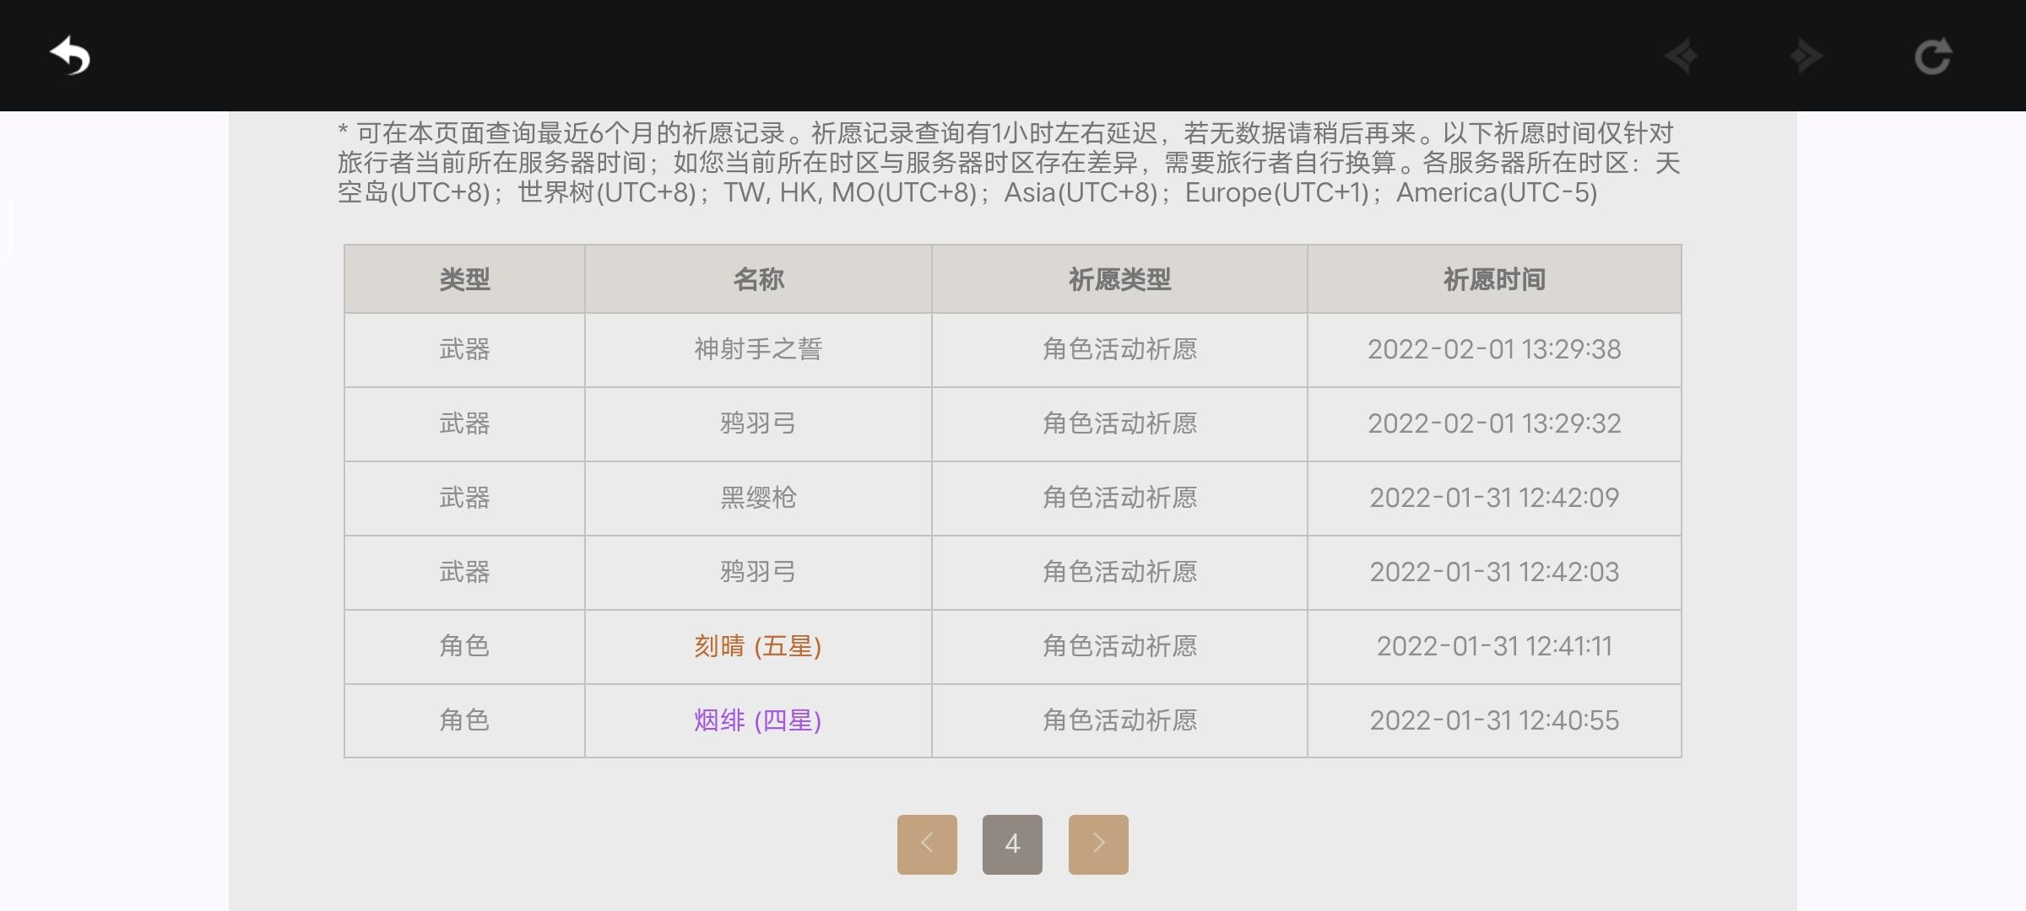This screenshot has width=2026, height=911.
Task: Click 角色 type in 烟绯 row
Action: 464,720
